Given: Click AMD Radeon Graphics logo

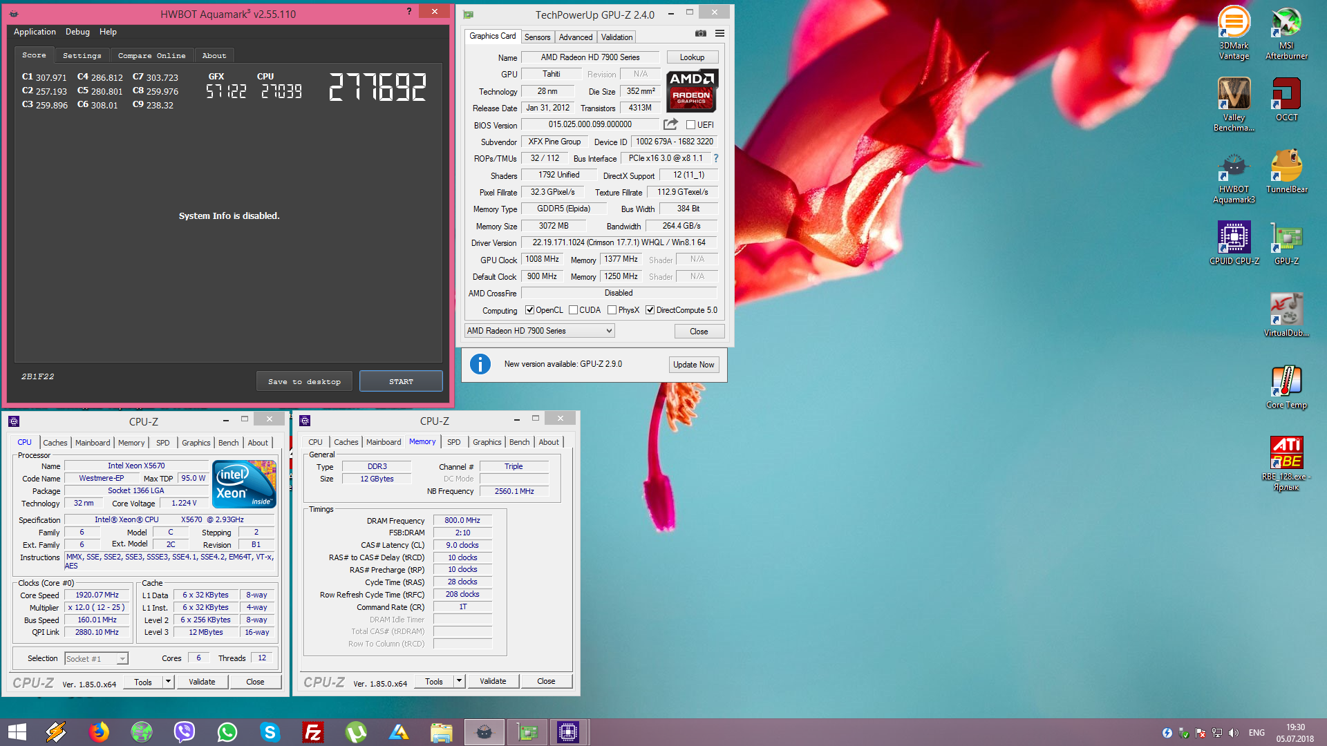Looking at the screenshot, I should pos(692,90).
